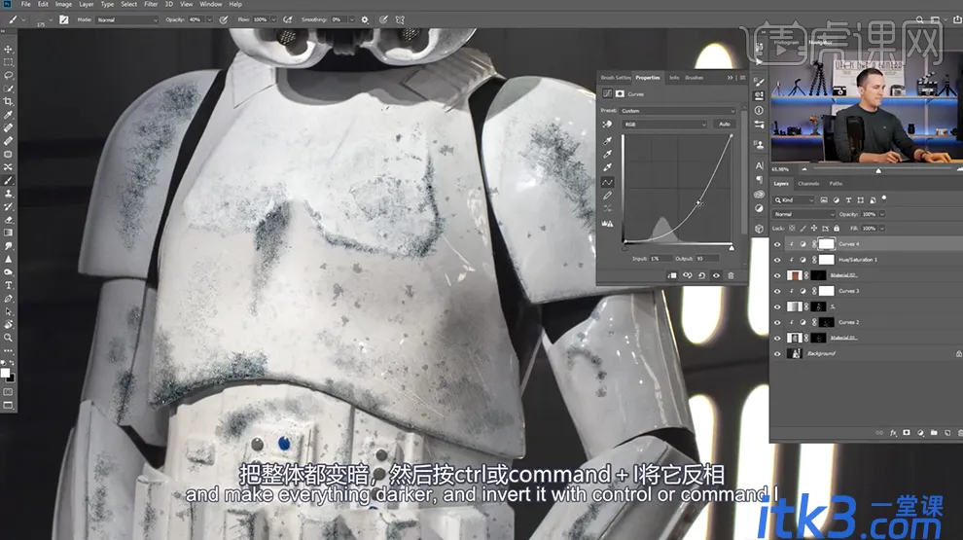Viewport: 963px width, 540px height.
Task: Toggle Properties adjustment visibility eye
Action: pos(716,275)
